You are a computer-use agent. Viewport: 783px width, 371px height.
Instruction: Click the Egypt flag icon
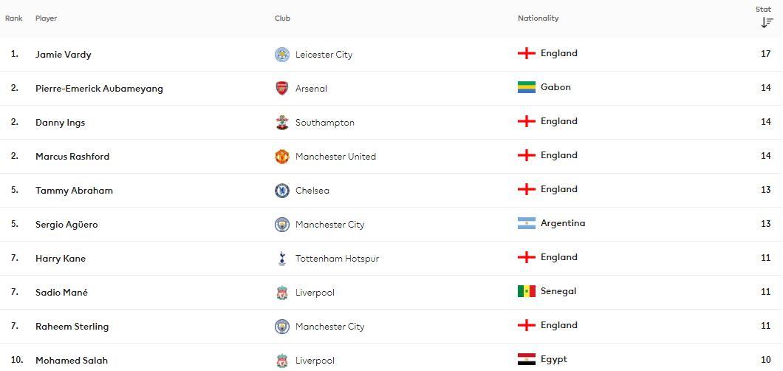(527, 359)
